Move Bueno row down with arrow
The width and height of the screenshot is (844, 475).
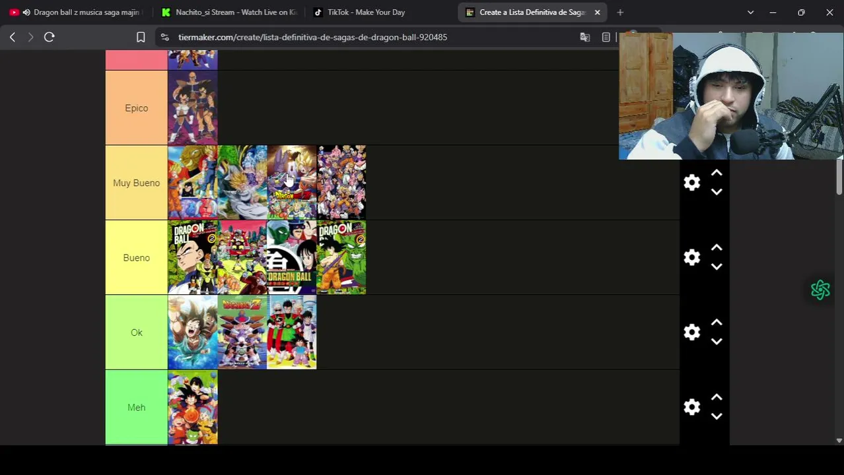pos(717,267)
